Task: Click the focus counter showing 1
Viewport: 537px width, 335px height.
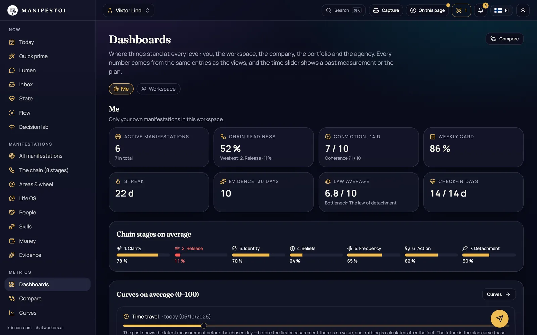Action: pyautogui.click(x=461, y=10)
